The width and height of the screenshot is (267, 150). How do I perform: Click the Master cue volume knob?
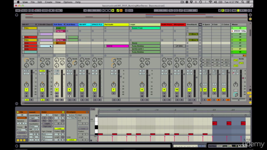(236, 95)
